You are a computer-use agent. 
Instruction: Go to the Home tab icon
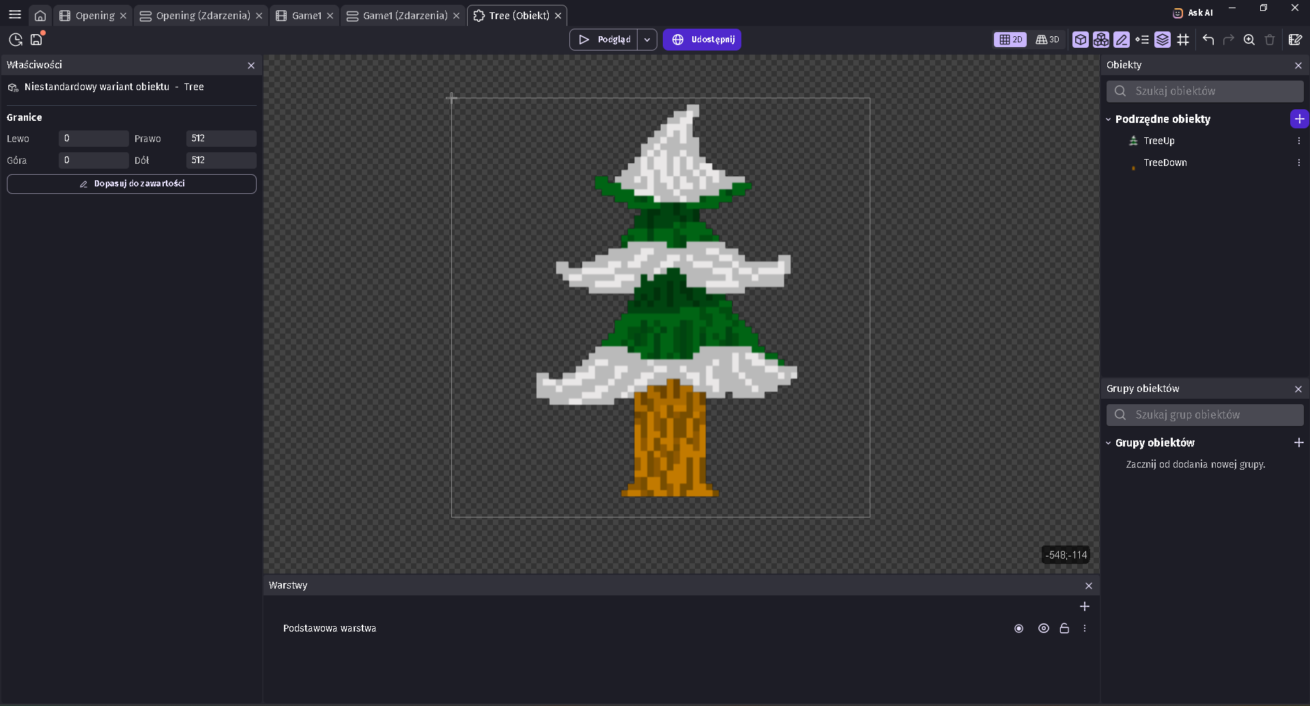(x=40, y=16)
